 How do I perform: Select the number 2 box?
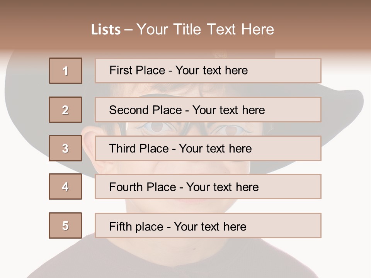click(65, 110)
